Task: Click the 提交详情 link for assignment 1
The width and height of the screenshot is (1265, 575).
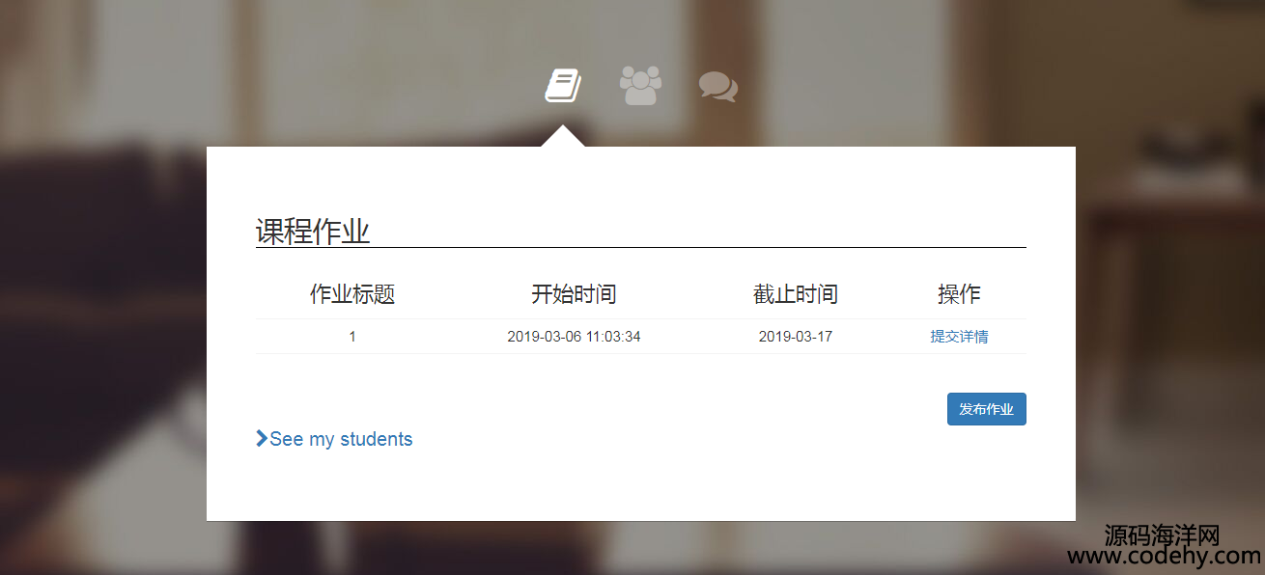Action: 959,337
